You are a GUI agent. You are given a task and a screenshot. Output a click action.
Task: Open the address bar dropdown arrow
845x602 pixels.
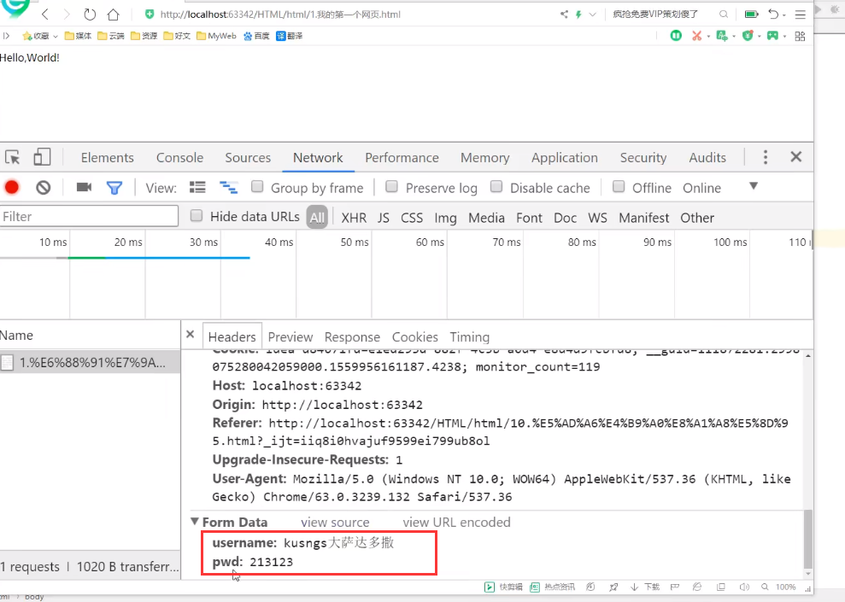click(x=593, y=15)
